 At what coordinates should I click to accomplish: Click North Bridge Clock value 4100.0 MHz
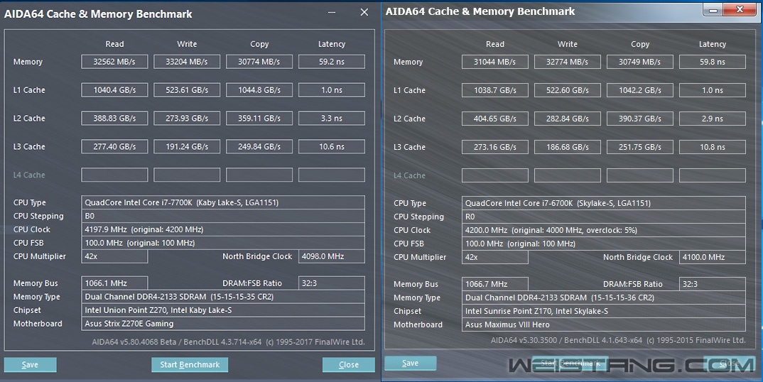pos(713,257)
